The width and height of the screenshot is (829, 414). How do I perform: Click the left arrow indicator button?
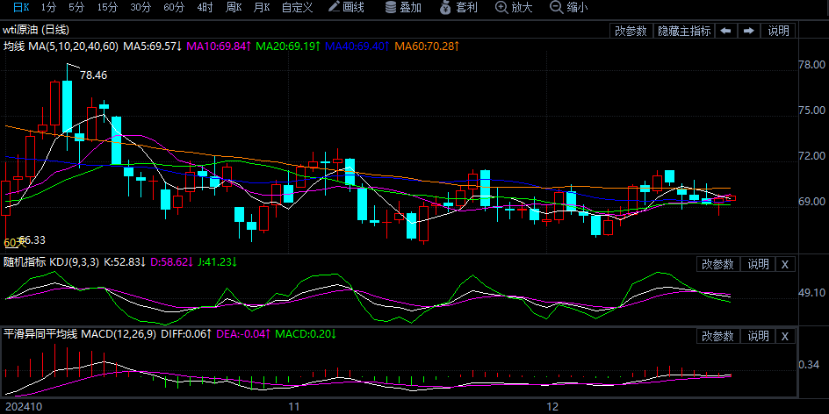(726, 31)
